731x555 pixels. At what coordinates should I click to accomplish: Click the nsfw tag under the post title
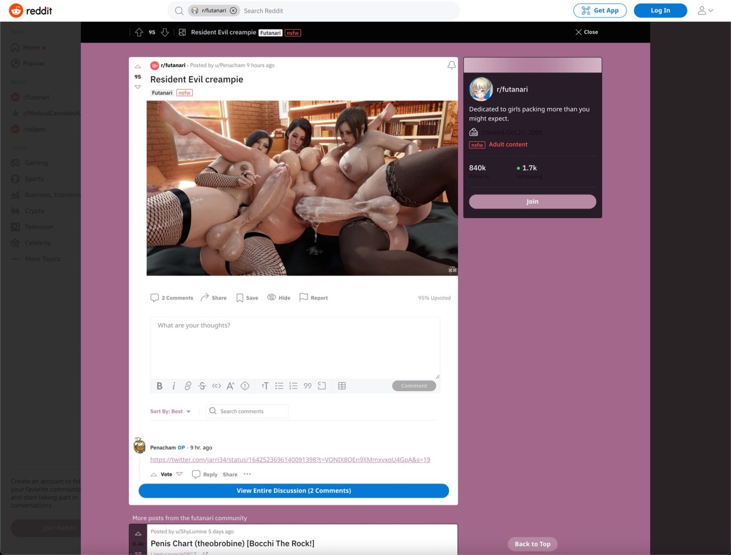[184, 93]
